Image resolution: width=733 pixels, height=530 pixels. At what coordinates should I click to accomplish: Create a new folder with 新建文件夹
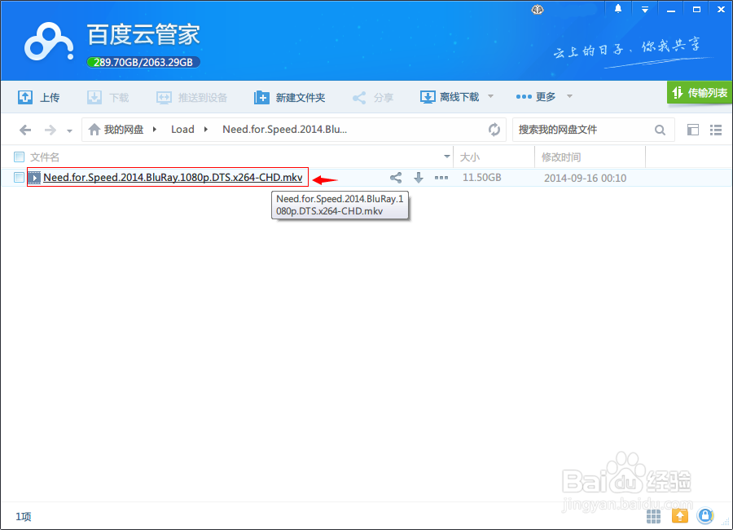(289, 97)
